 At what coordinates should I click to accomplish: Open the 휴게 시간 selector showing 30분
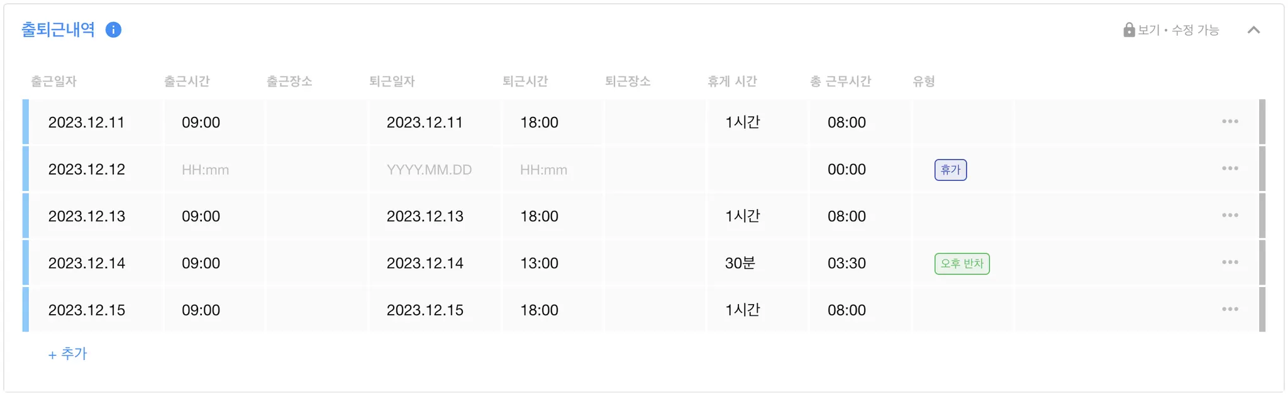coord(757,263)
